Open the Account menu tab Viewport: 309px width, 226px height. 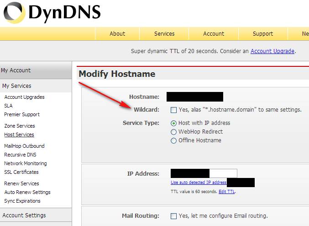(214, 34)
